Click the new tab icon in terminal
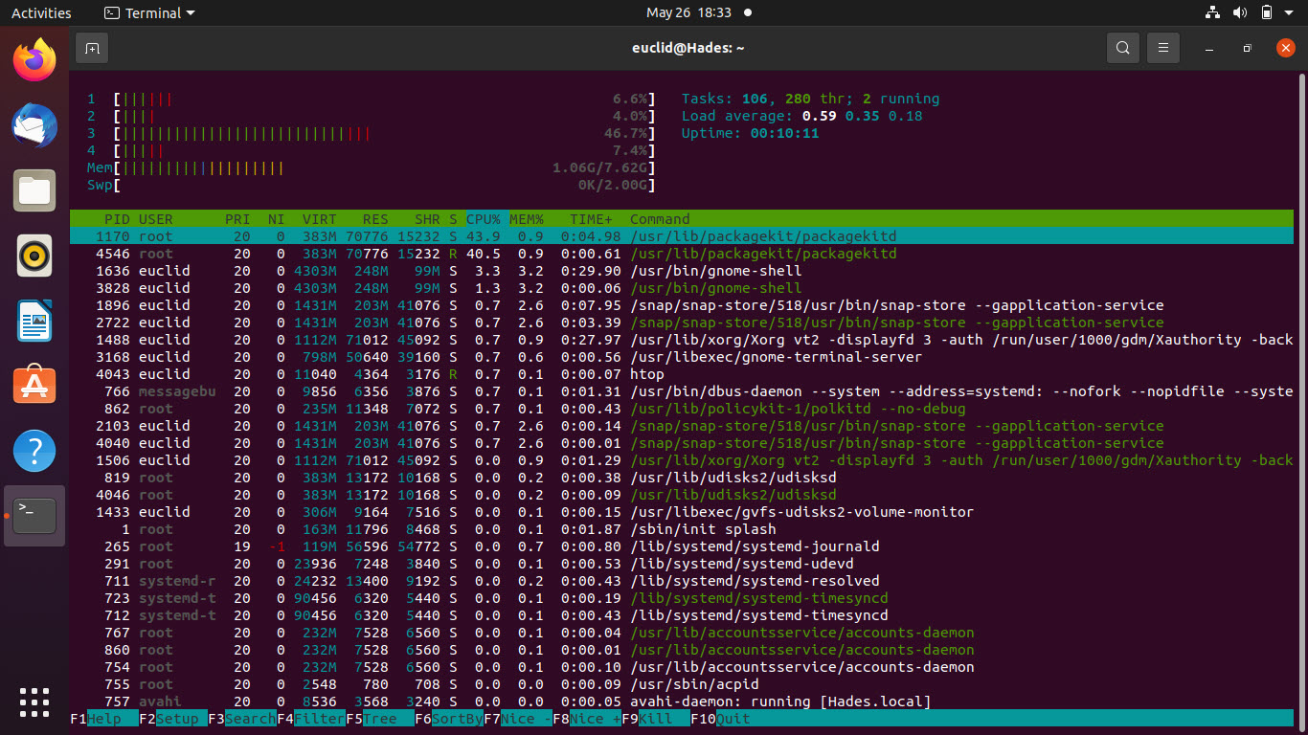 pyautogui.click(x=92, y=48)
